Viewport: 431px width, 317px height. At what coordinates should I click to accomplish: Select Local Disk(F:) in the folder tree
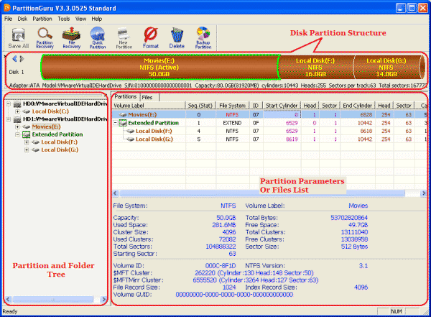[x=60, y=142]
